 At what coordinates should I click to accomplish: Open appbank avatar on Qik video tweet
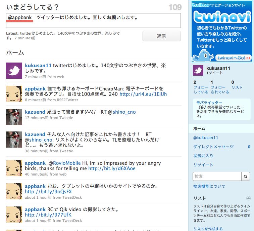(x=14, y=215)
